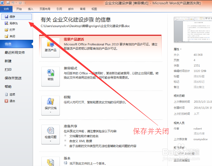The image size is (212, 166).
Task: Choose Save As from the file menu
Action: tap(11, 23)
